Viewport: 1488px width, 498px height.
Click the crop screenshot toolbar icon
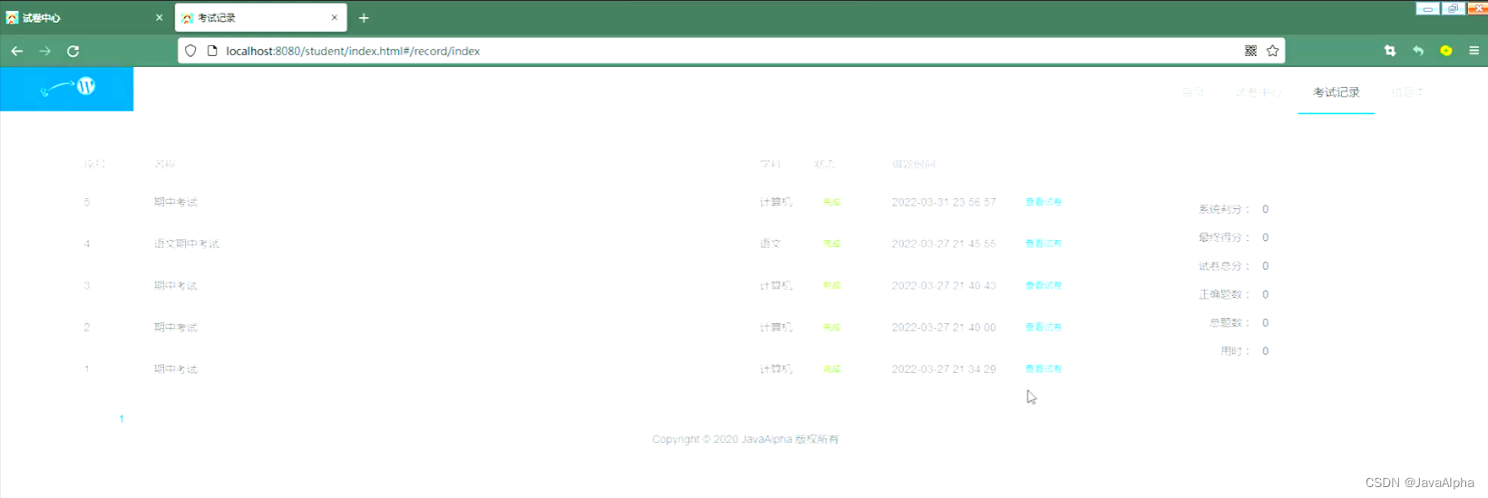1390,51
